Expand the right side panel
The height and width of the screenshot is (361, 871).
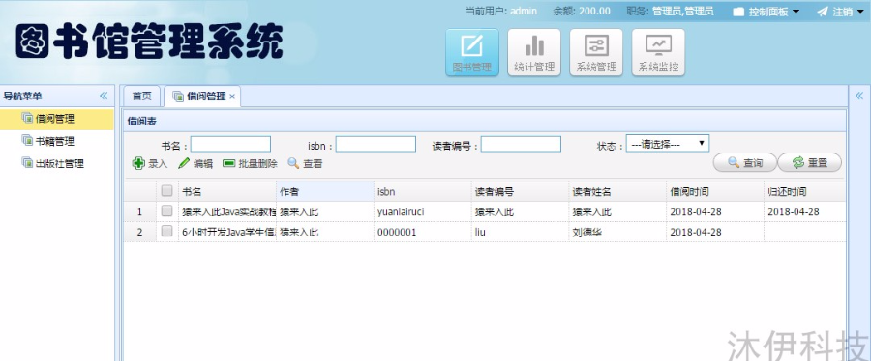(x=859, y=96)
